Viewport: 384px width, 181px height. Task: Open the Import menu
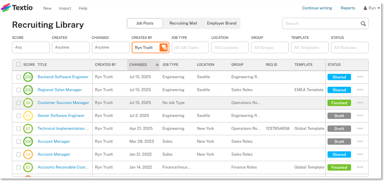tap(65, 8)
